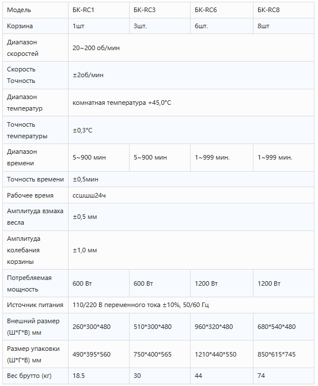Viewport: 318px width, 386px height.
Task: Click the first 1200 Вт power cell
Action: pyautogui.click(x=222, y=283)
